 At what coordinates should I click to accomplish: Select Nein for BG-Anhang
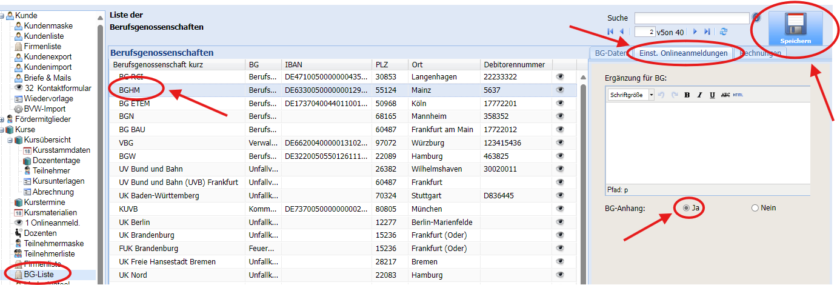click(755, 208)
